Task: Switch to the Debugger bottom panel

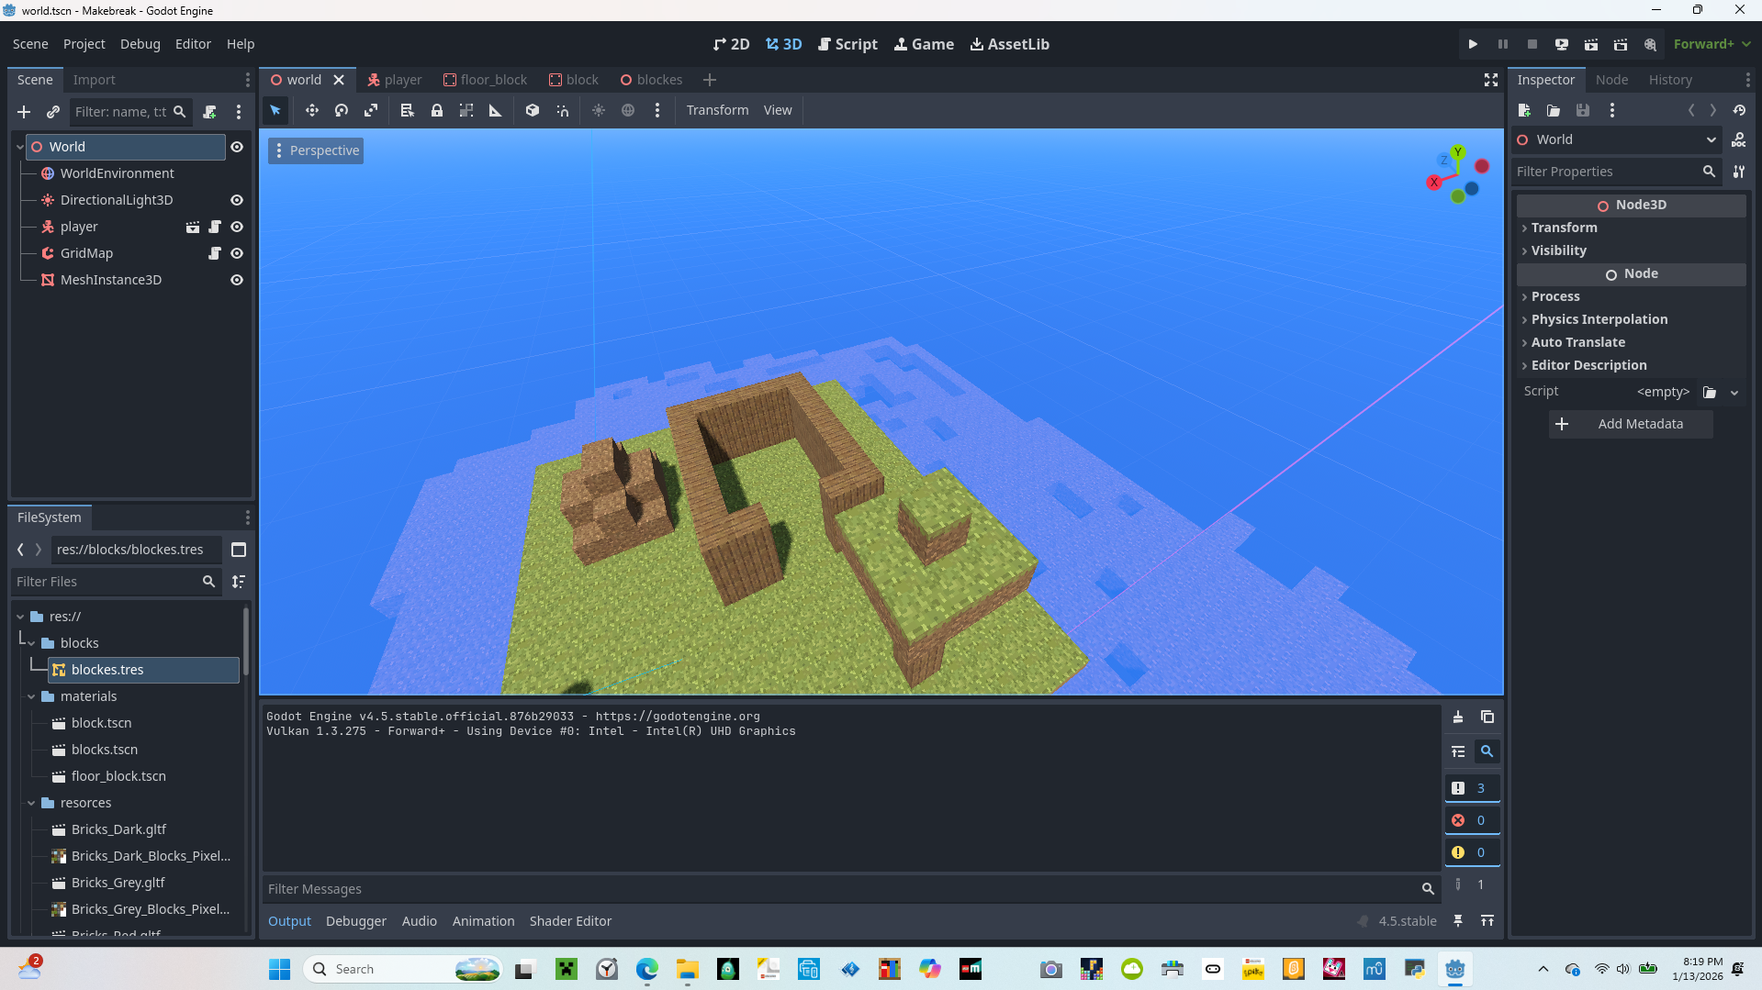Action: click(356, 921)
